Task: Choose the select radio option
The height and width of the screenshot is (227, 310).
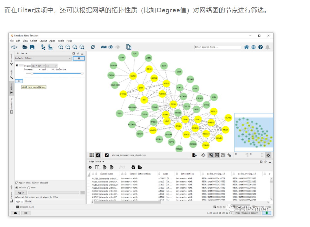Action: pyautogui.click(x=17, y=187)
